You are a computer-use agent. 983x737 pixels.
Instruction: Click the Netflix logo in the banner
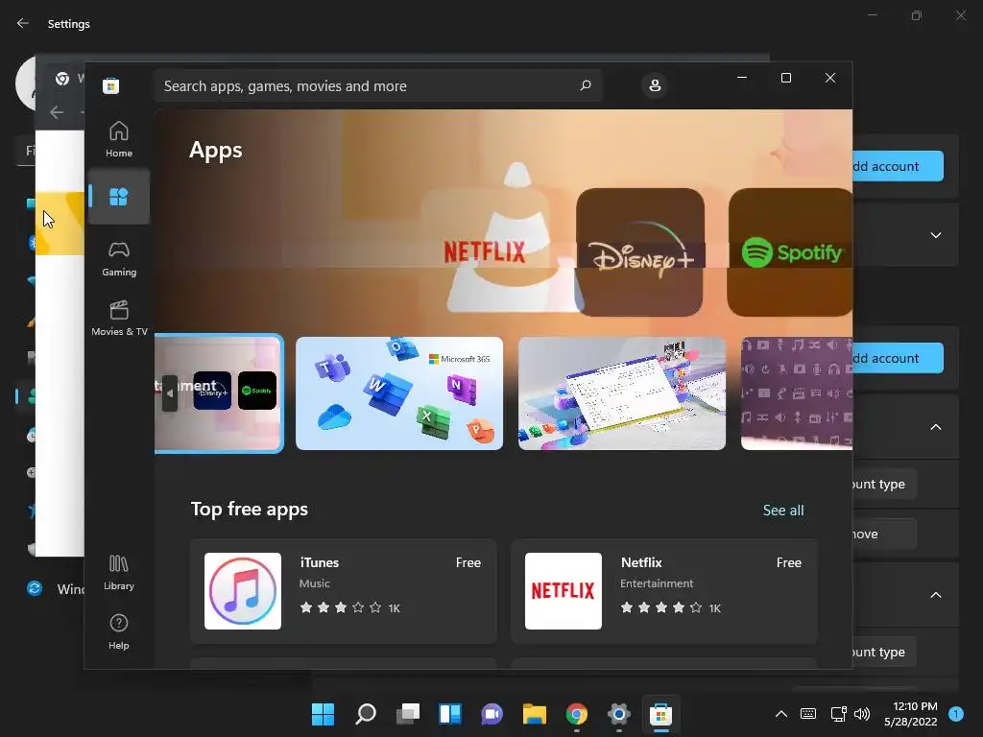tap(484, 251)
